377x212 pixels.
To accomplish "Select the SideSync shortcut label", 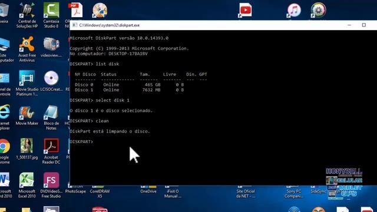I will coord(318,191).
